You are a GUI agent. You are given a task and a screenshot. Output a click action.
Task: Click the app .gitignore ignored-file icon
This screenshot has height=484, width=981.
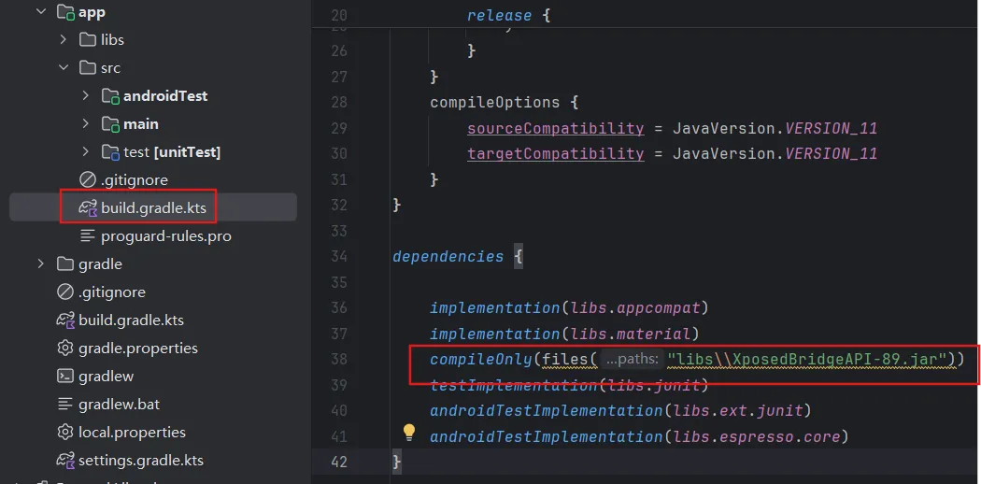[88, 179]
